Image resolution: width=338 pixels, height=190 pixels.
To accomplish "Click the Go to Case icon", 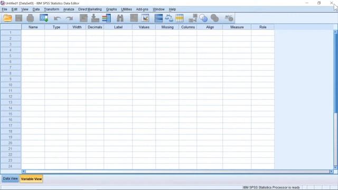I will point(83,18).
